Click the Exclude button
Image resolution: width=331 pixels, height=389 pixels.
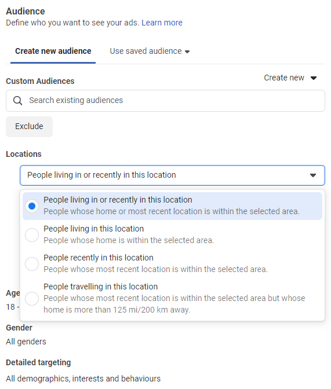pos(30,127)
